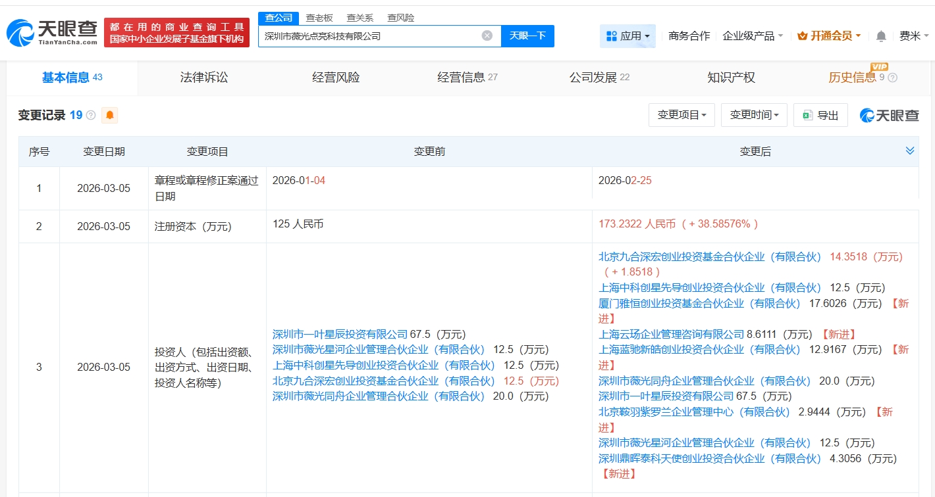Click the company name search input field
This screenshot has height=497, width=935.
pyautogui.click(x=369, y=36)
